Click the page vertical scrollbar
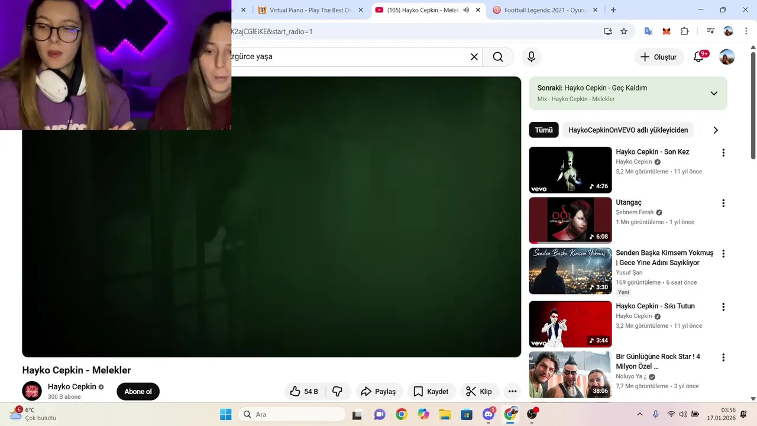 (753, 106)
